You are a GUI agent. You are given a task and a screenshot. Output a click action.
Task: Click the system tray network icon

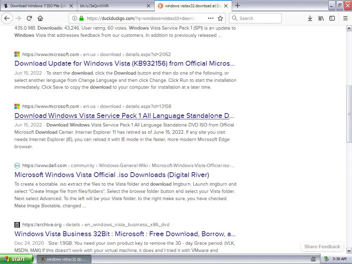click(x=326, y=259)
